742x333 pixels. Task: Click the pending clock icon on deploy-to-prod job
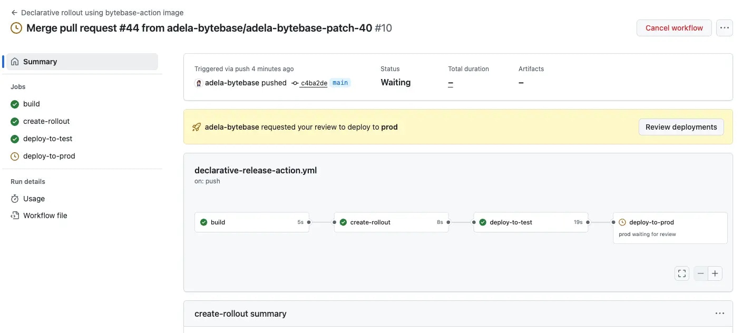point(623,222)
